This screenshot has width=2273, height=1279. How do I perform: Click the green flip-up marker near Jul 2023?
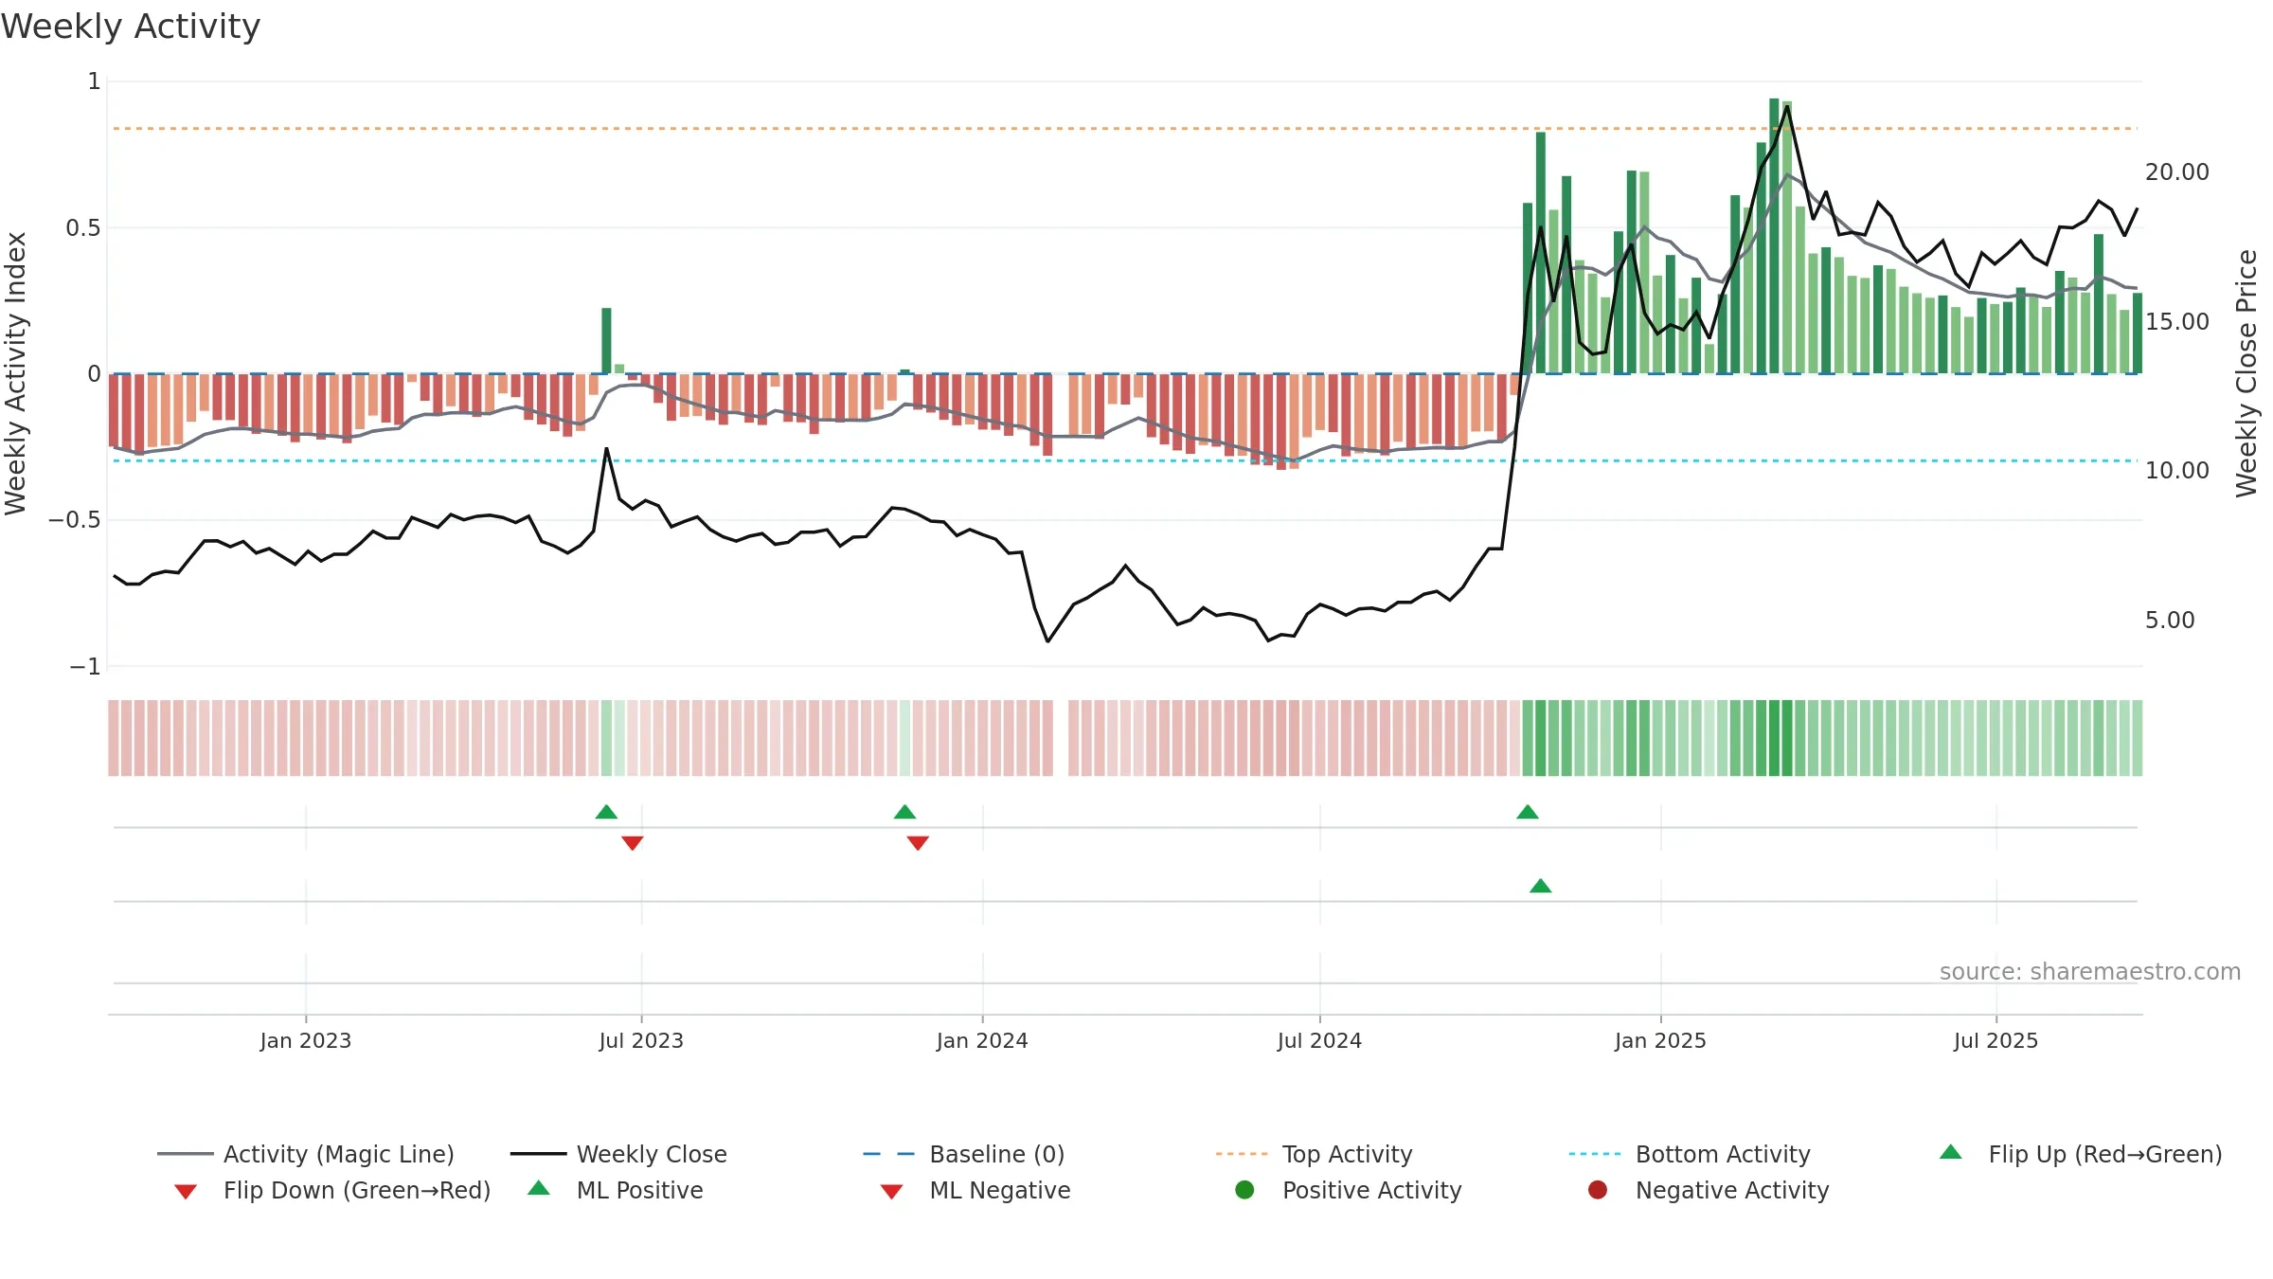[606, 812]
